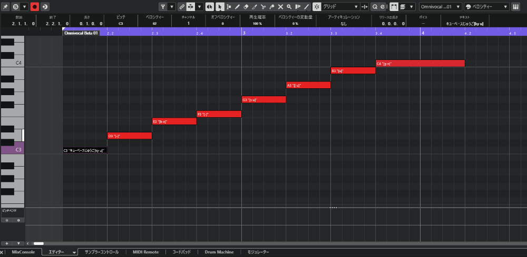Open the on-screen keyboard icon at far right
This screenshot has height=257, width=527.
515,7
